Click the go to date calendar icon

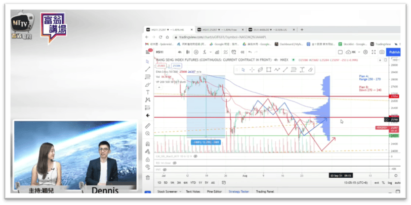pyautogui.click(x=224, y=182)
